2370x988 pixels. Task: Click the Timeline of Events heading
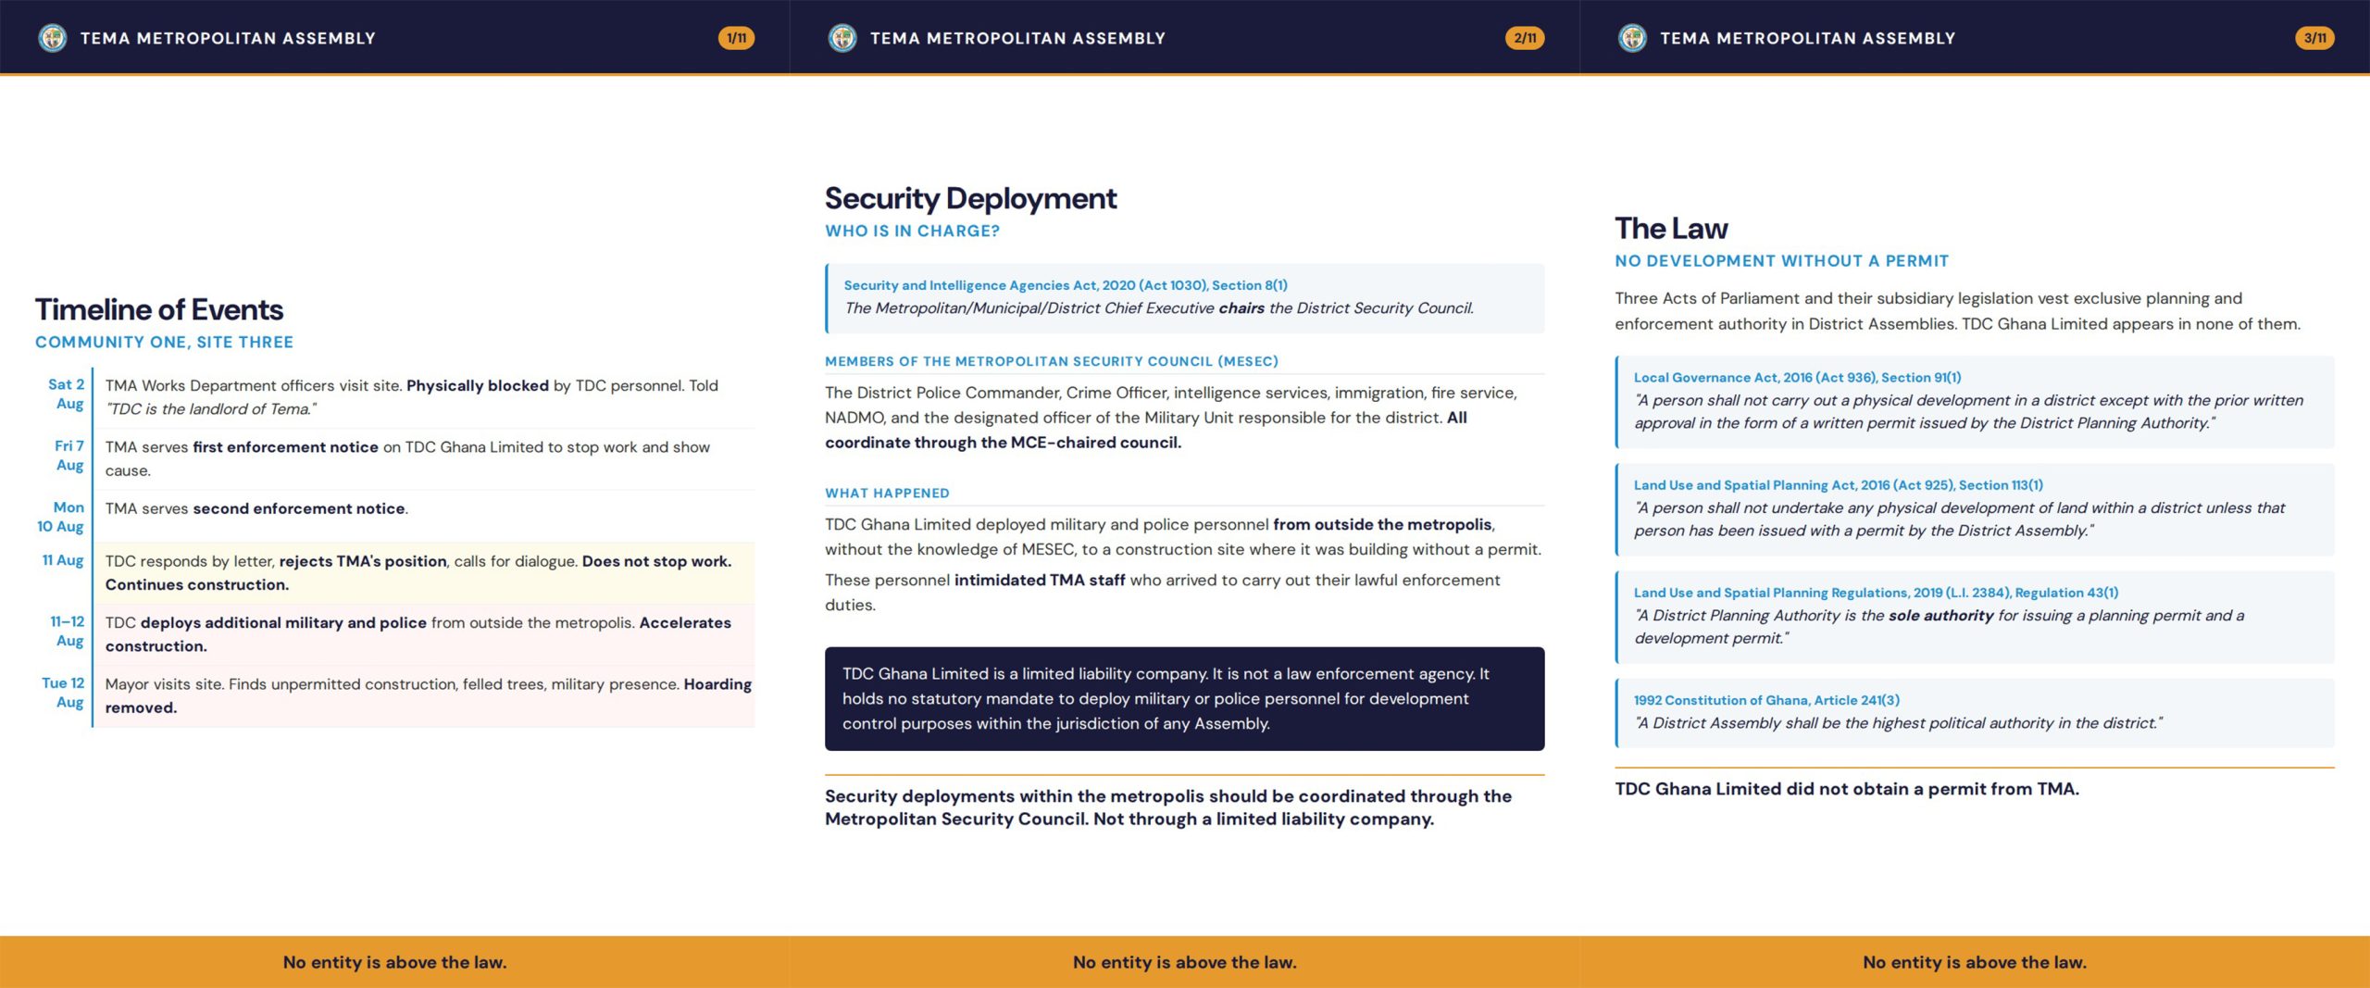(x=159, y=309)
